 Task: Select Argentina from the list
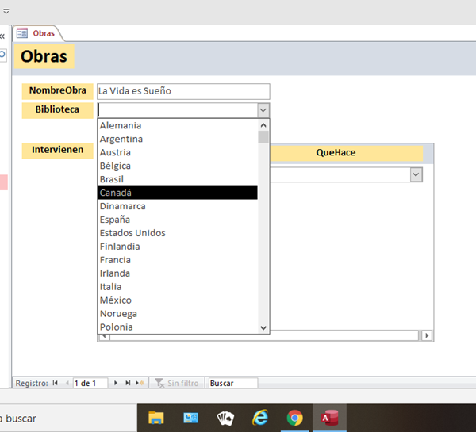click(177, 139)
